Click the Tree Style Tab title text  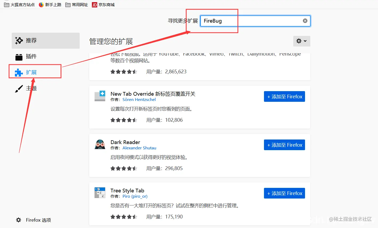tap(127, 191)
